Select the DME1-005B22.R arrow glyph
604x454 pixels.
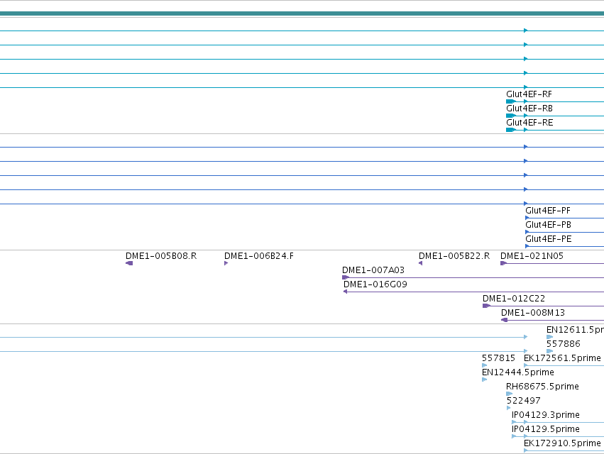pyautogui.click(x=421, y=263)
